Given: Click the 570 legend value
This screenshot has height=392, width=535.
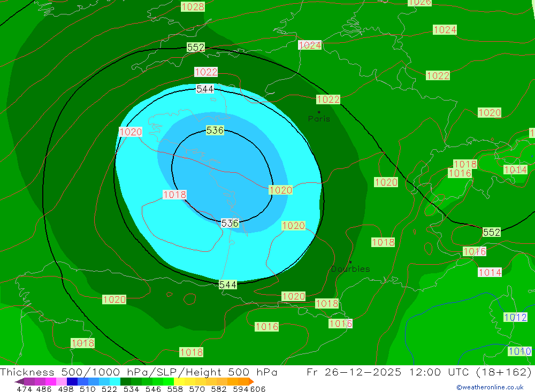Looking at the screenshot, I should [x=197, y=389].
